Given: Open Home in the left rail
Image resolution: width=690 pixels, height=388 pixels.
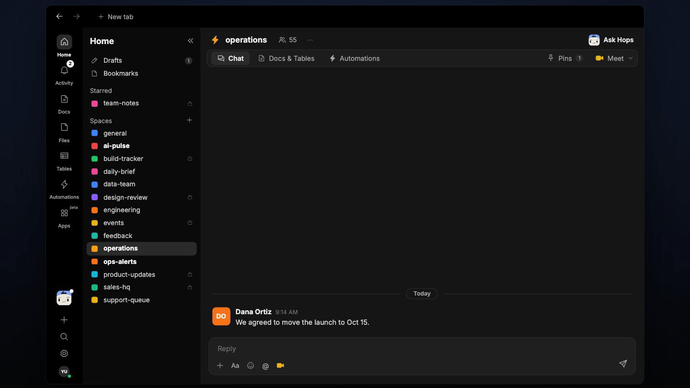Looking at the screenshot, I should point(64,46).
